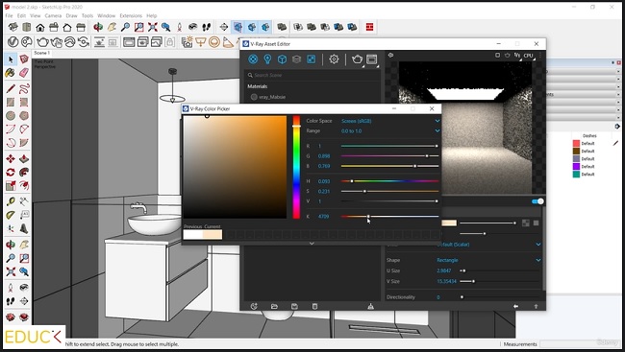
Task: Open the Geometry category in Asset Editor
Action: (x=282, y=59)
